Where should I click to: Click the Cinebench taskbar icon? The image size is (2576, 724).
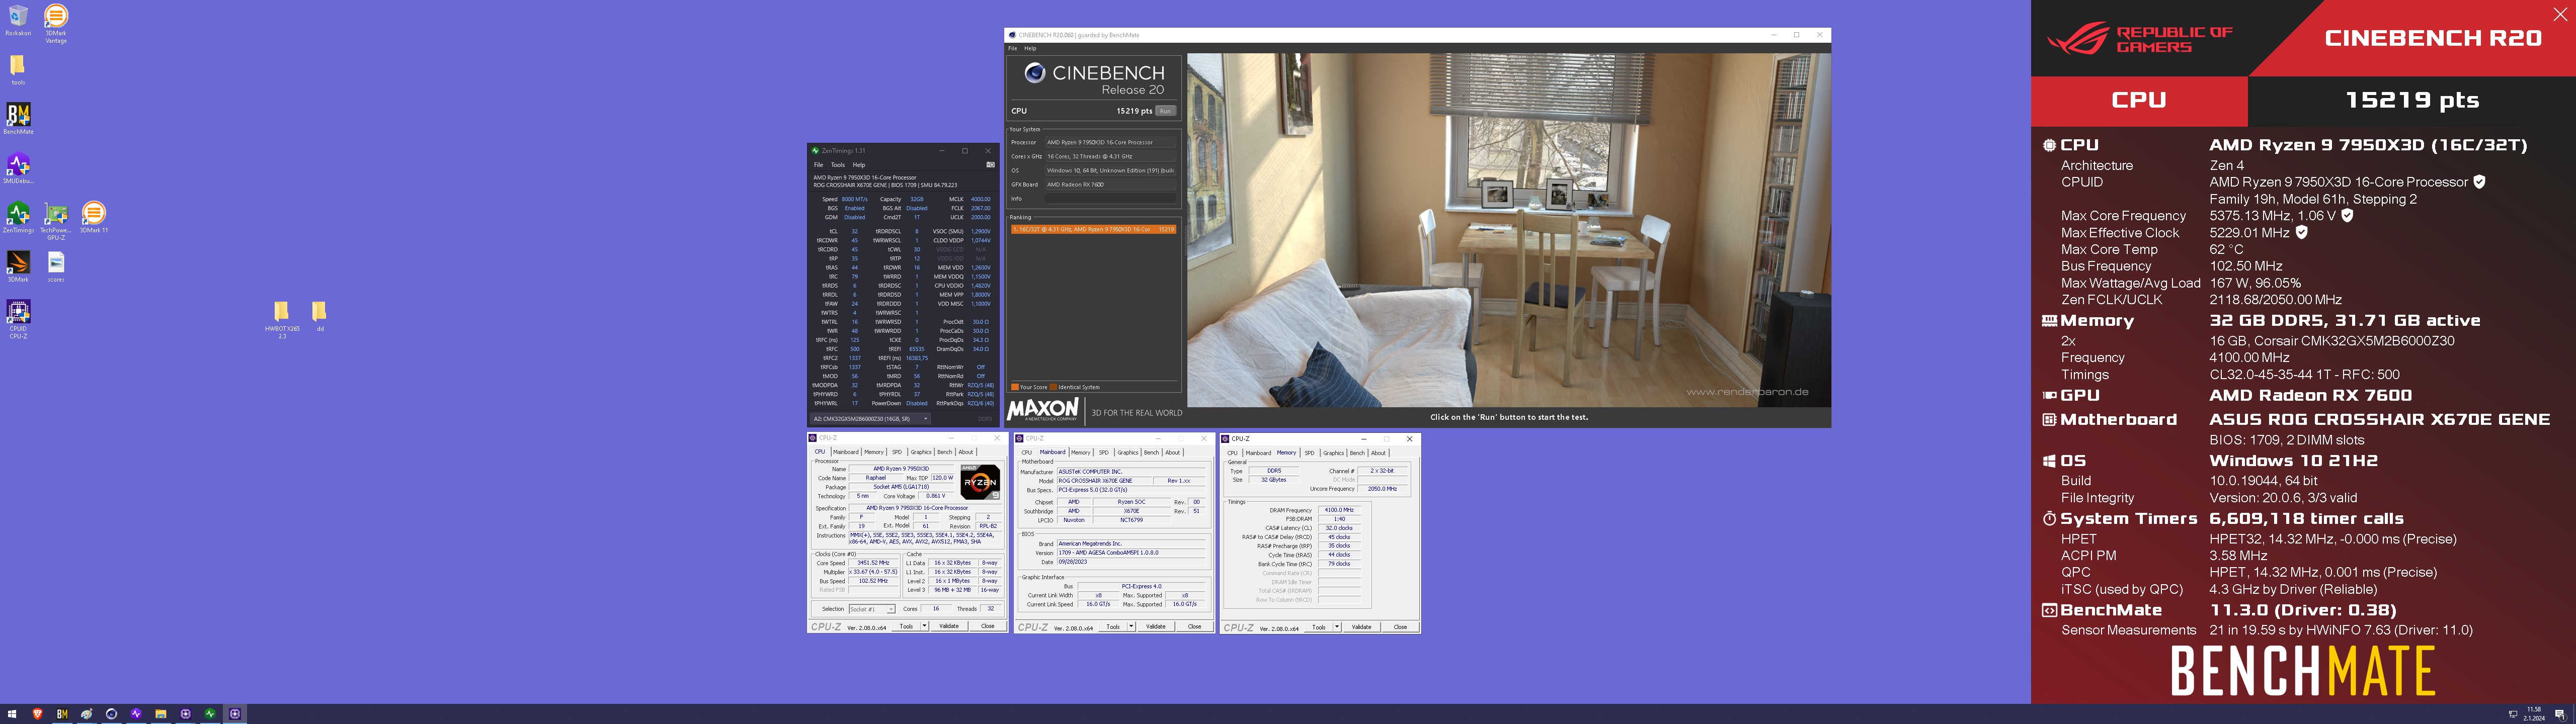tap(111, 714)
